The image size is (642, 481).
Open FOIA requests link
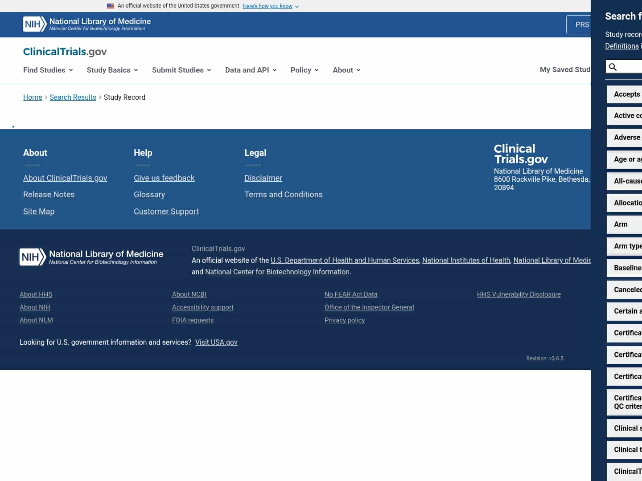(193, 320)
